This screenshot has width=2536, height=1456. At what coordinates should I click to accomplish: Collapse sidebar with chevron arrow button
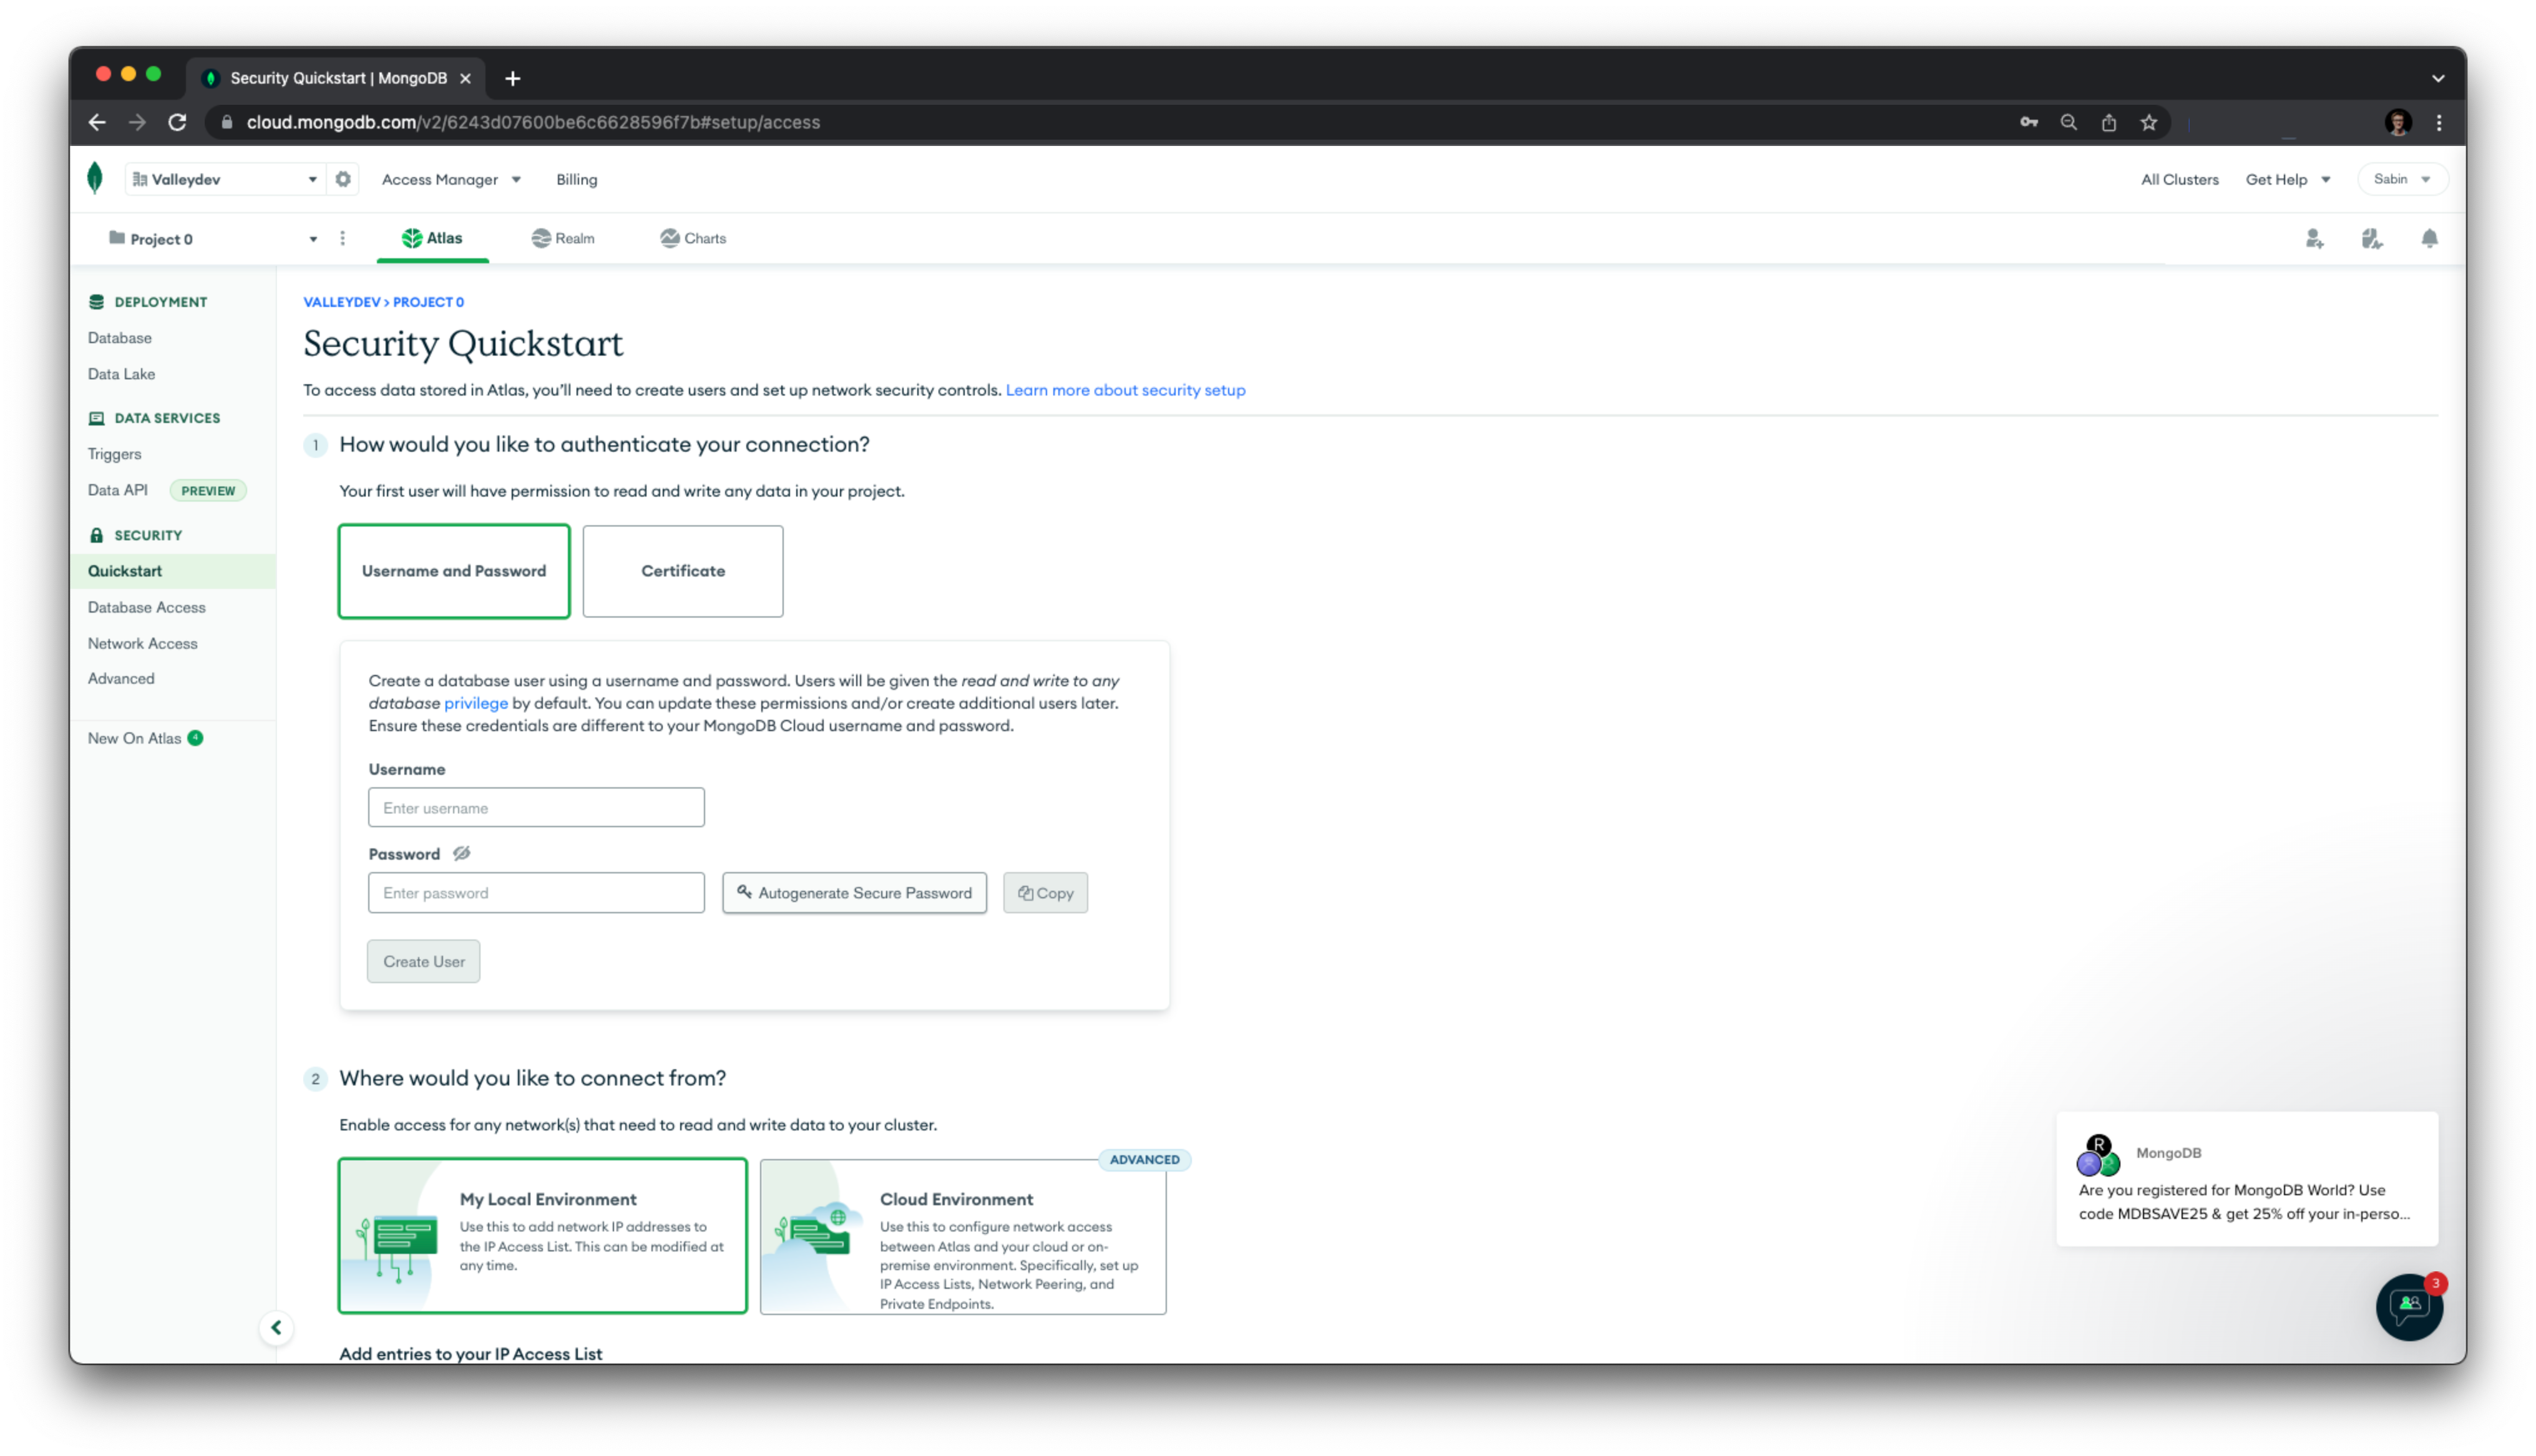pyautogui.click(x=276, y=1327)
